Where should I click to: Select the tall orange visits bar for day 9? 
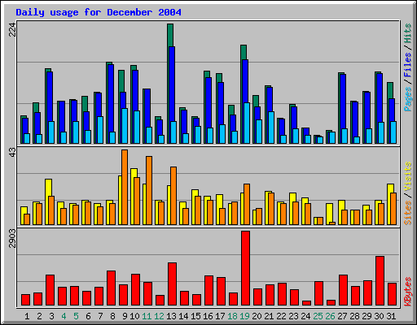125,187
